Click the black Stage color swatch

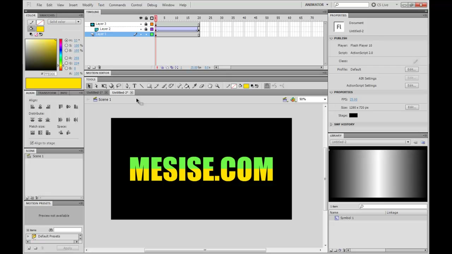pos(353,115)
